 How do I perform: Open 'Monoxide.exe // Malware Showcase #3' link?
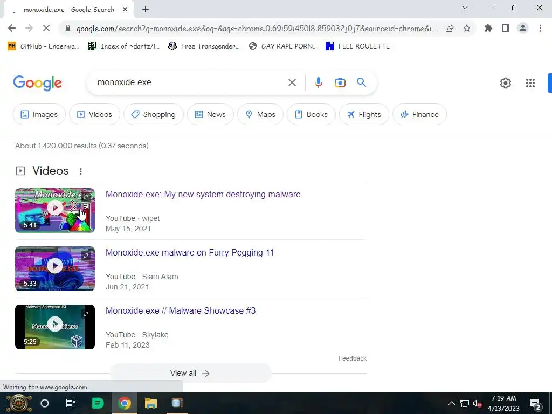(180, 311)
